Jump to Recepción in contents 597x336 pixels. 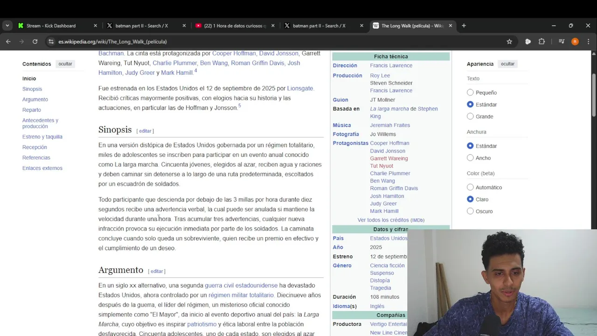coord(35,147)
